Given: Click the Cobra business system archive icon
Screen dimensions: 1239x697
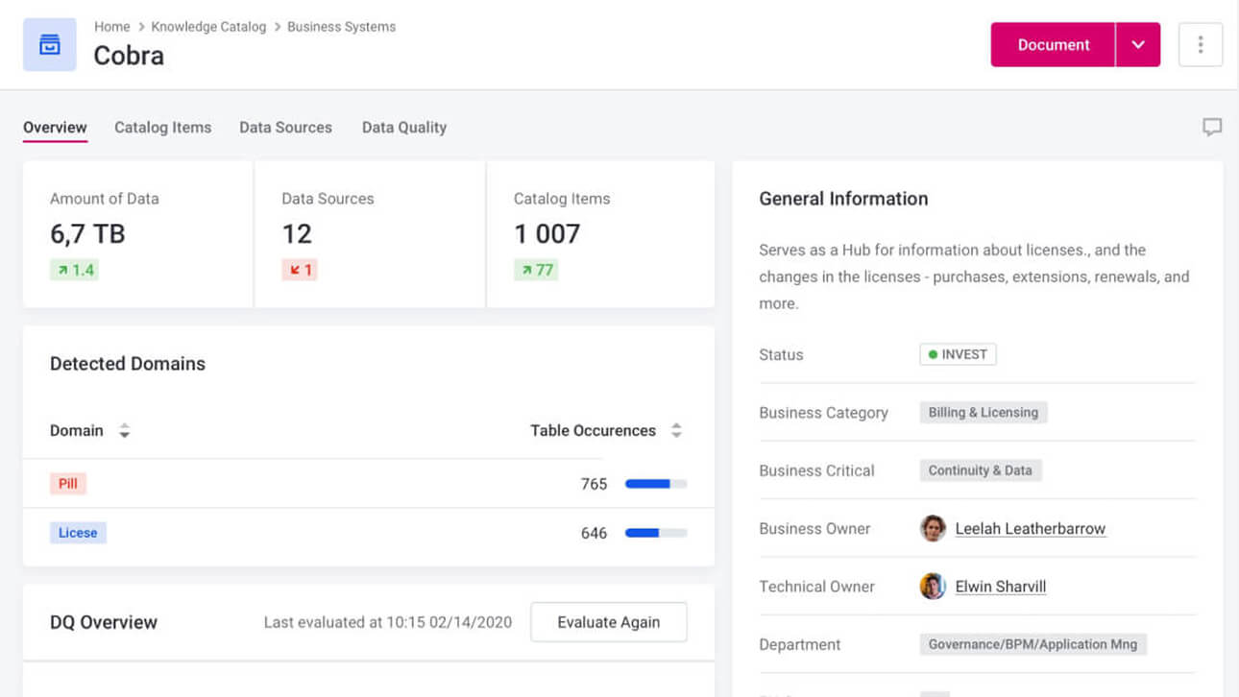Looking at the screenshot, I should 49,45.
